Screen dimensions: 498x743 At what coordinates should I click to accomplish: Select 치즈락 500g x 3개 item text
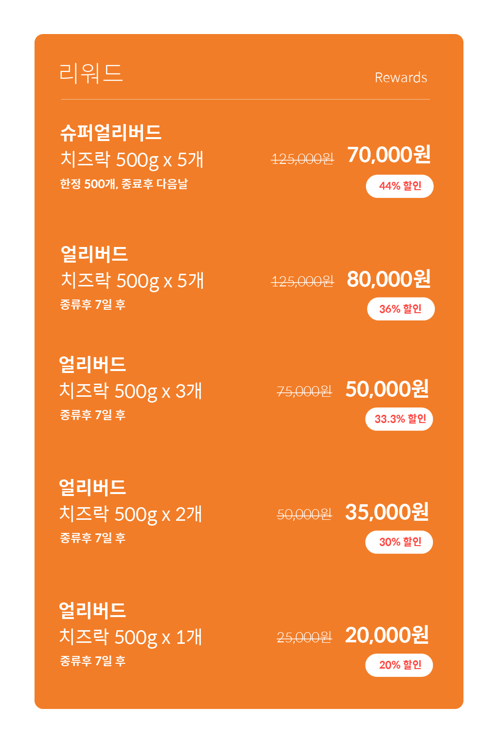(x=130, y=392)
